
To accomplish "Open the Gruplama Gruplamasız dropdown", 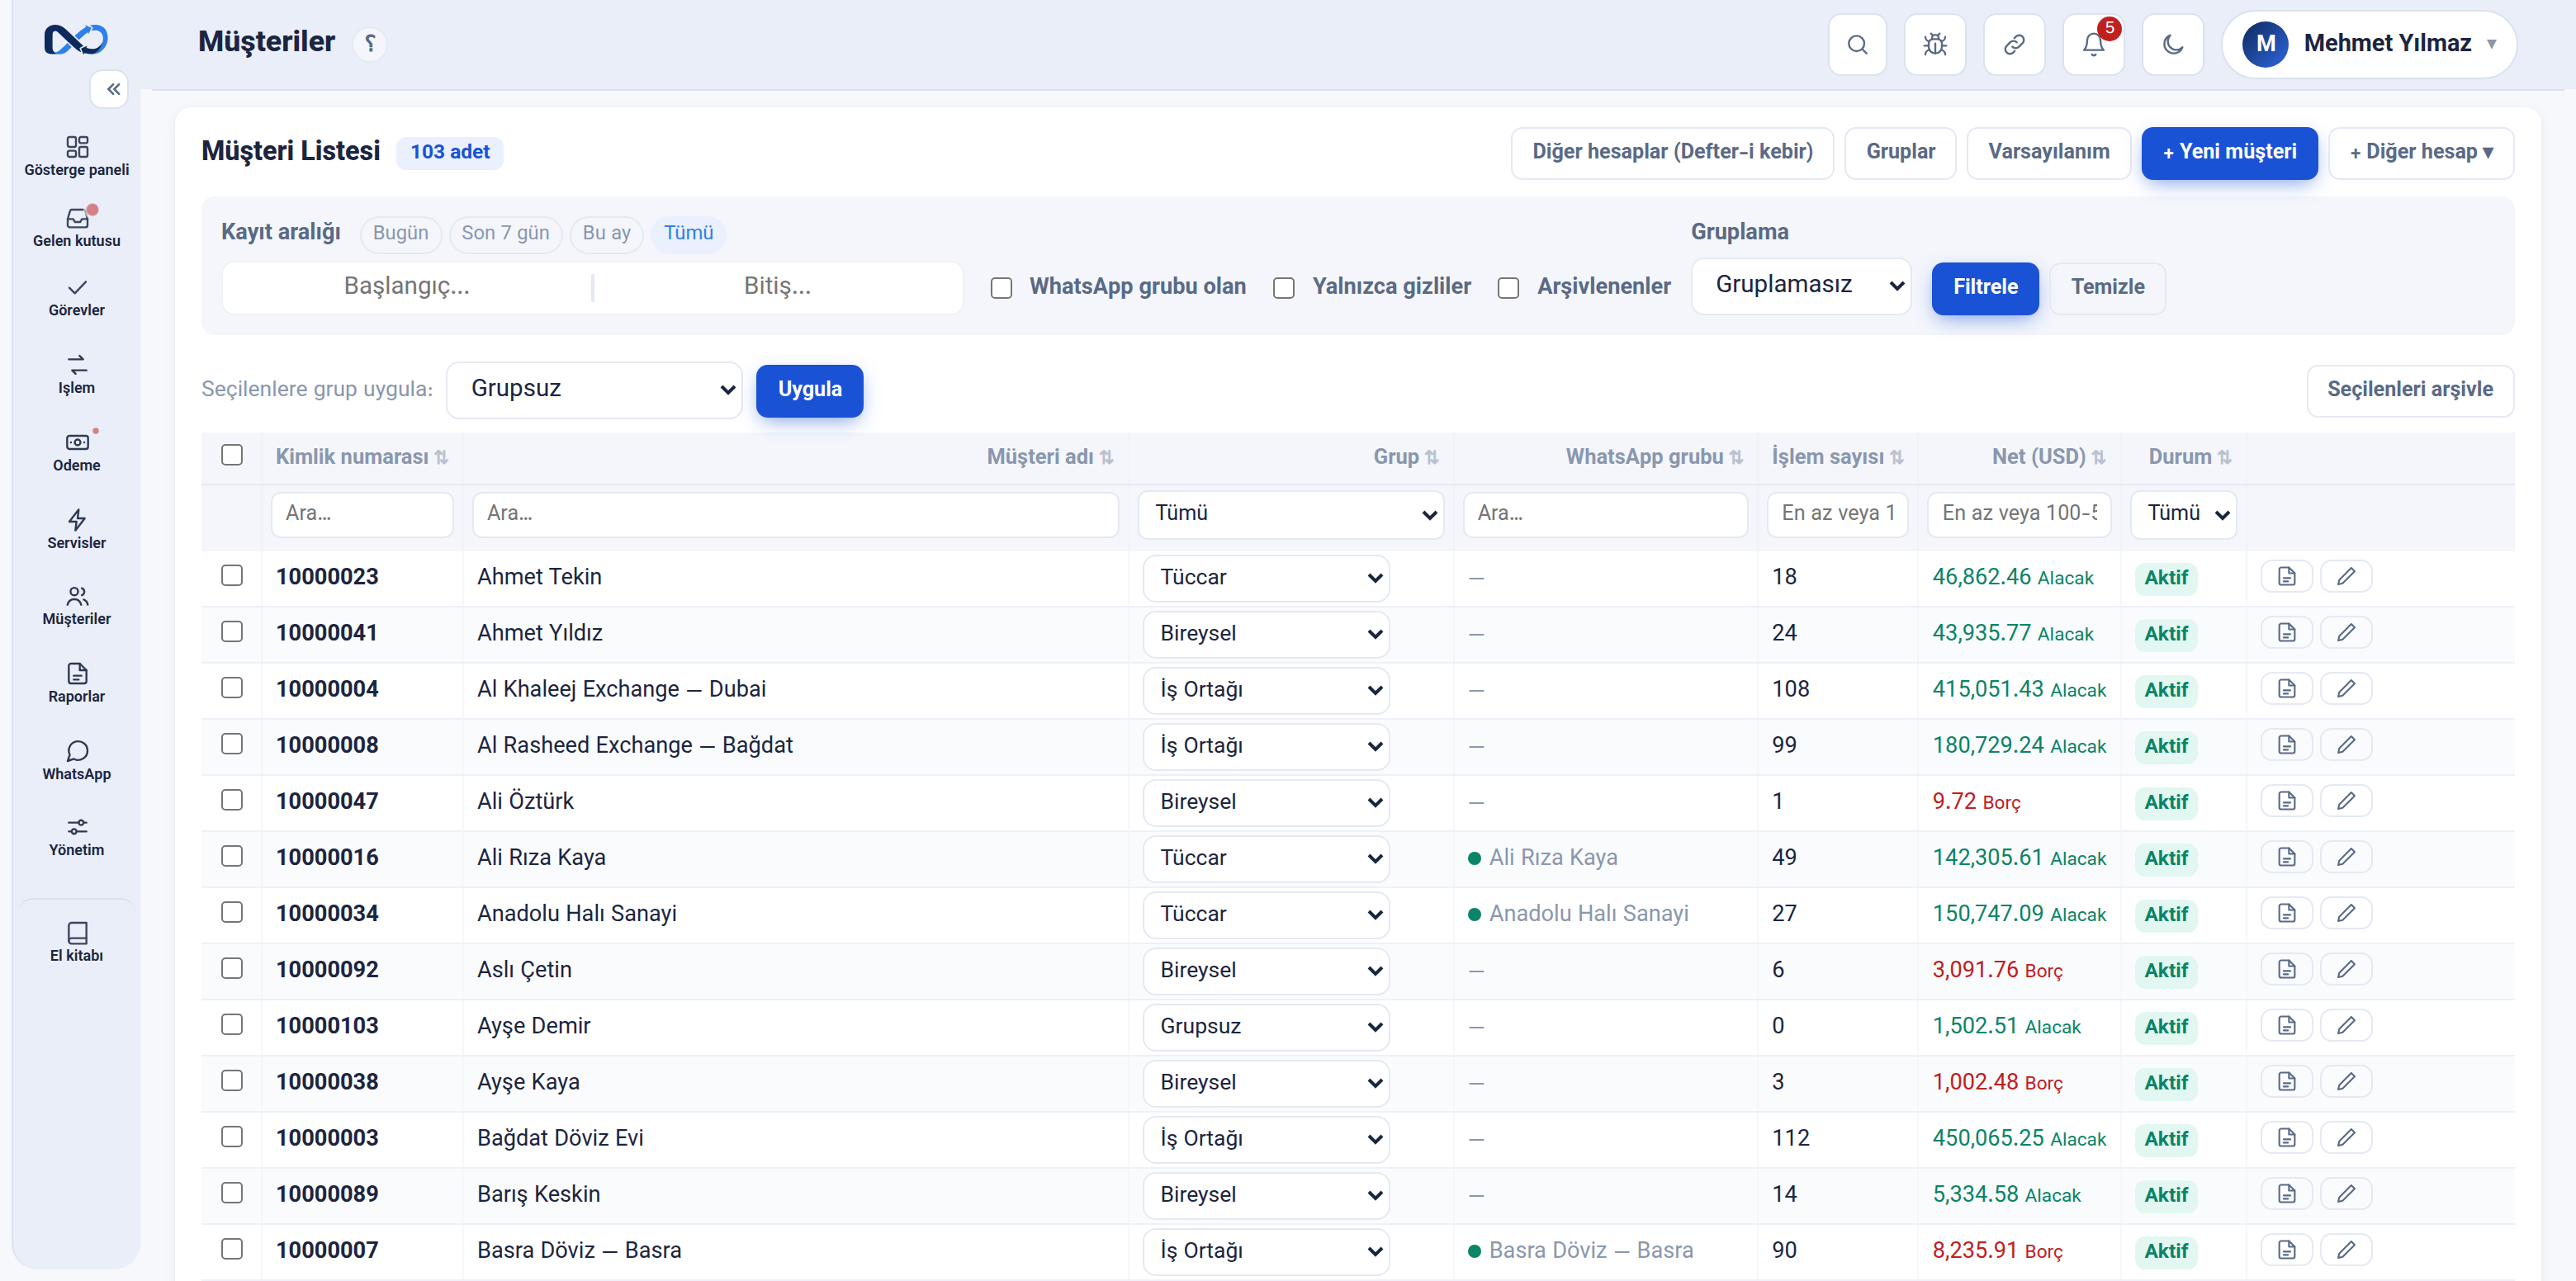I will [x=1801, y=286].
